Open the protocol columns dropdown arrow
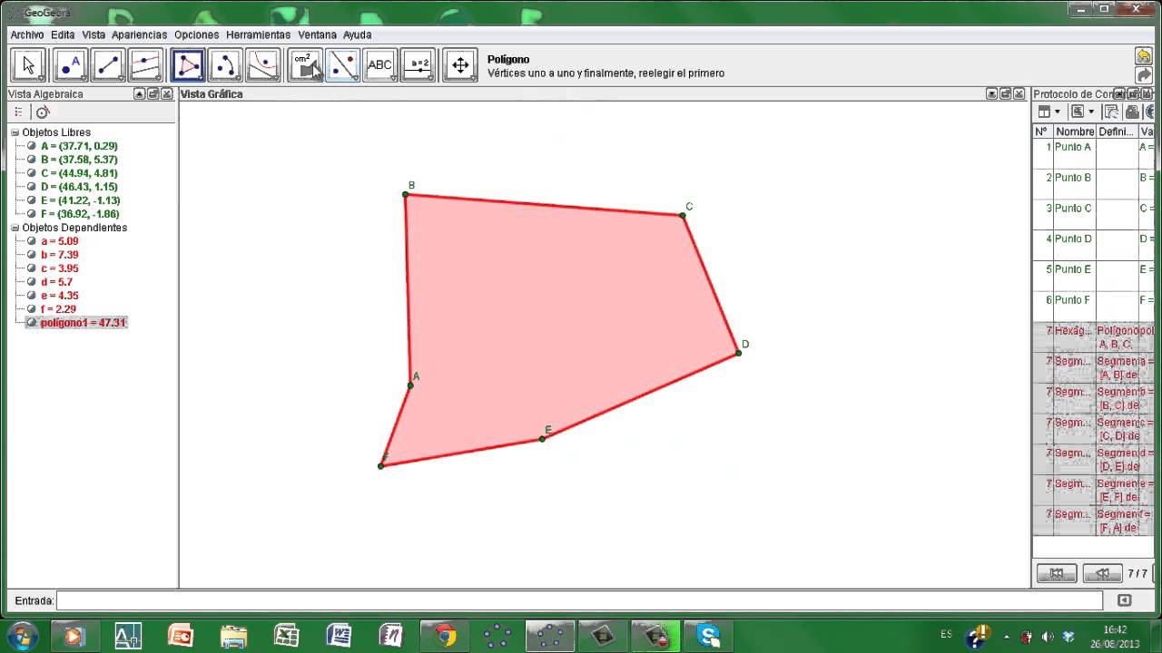The height and width of the screenshot is (653, 1162). [x=1058, y=112]
